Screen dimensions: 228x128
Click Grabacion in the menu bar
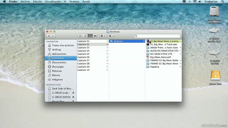(x=211, y=1)
